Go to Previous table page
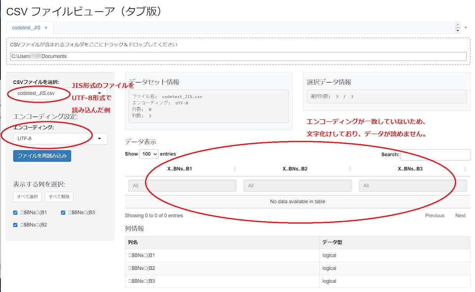This screenshot has width=475, height=292. [x=435, y=215]
